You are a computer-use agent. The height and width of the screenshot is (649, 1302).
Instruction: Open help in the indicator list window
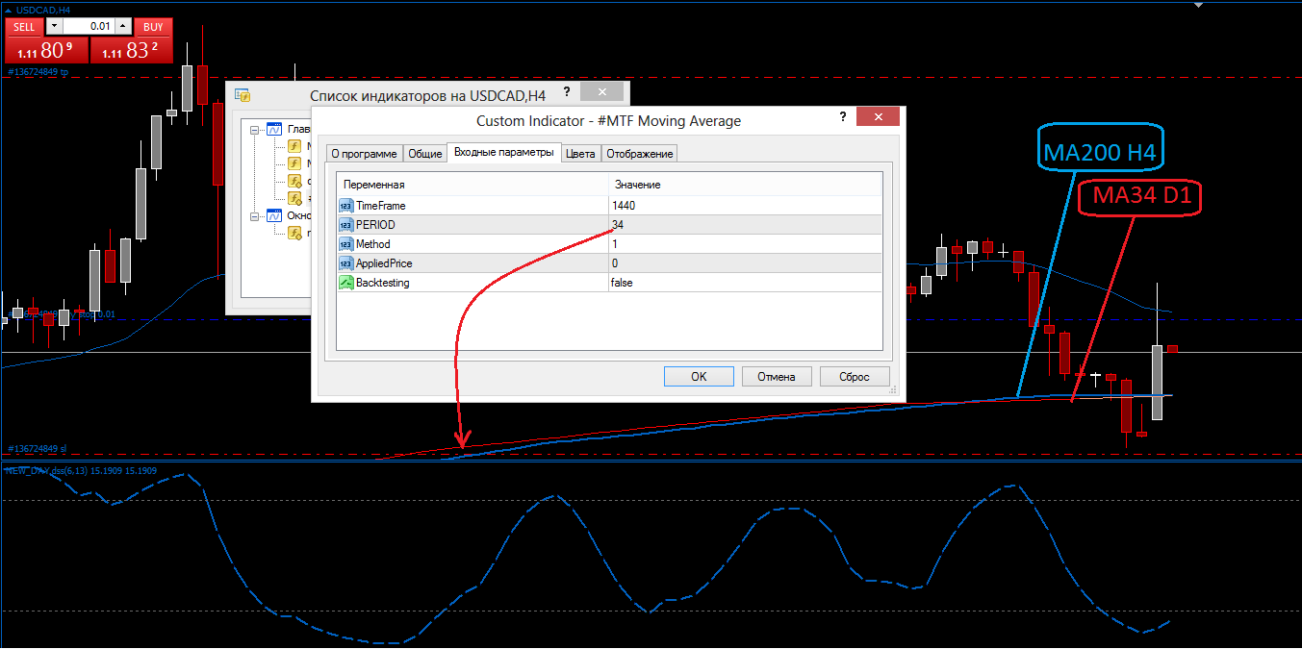(x=567, y=92)
